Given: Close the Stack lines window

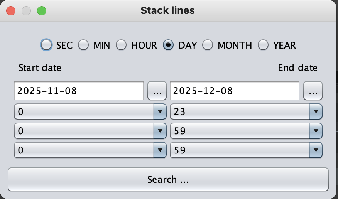Looking at the screenshot, I should point(11,11).
